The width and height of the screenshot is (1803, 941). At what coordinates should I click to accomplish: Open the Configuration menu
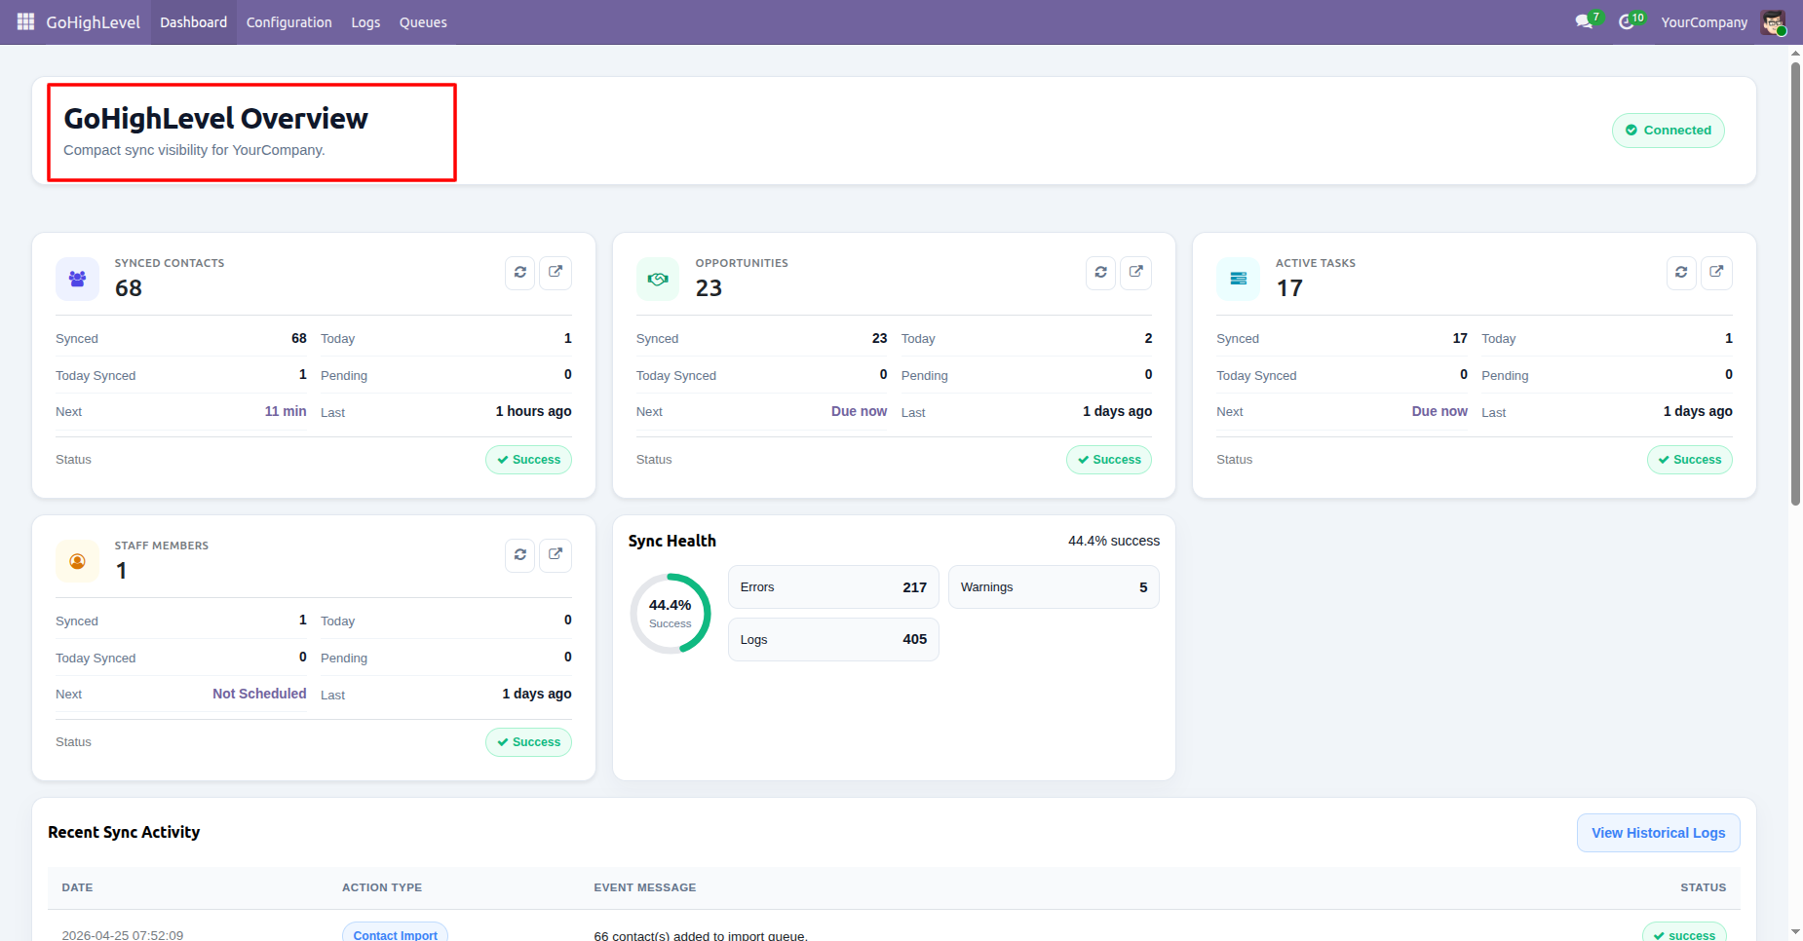pos(288,22)
